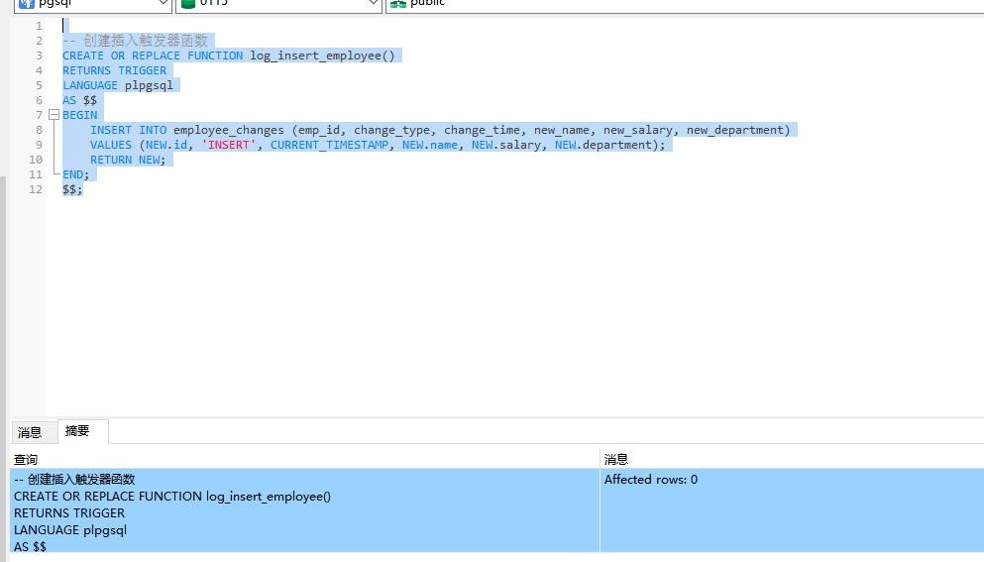Click the 查询 column header
This screenshot has width=984, height=562.
point(305,459)
